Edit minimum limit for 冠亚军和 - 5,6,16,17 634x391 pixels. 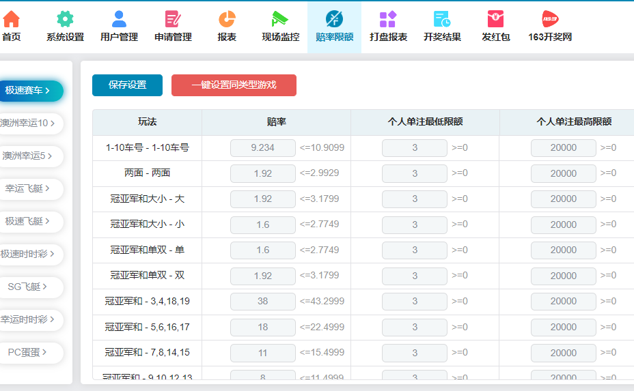415,327
